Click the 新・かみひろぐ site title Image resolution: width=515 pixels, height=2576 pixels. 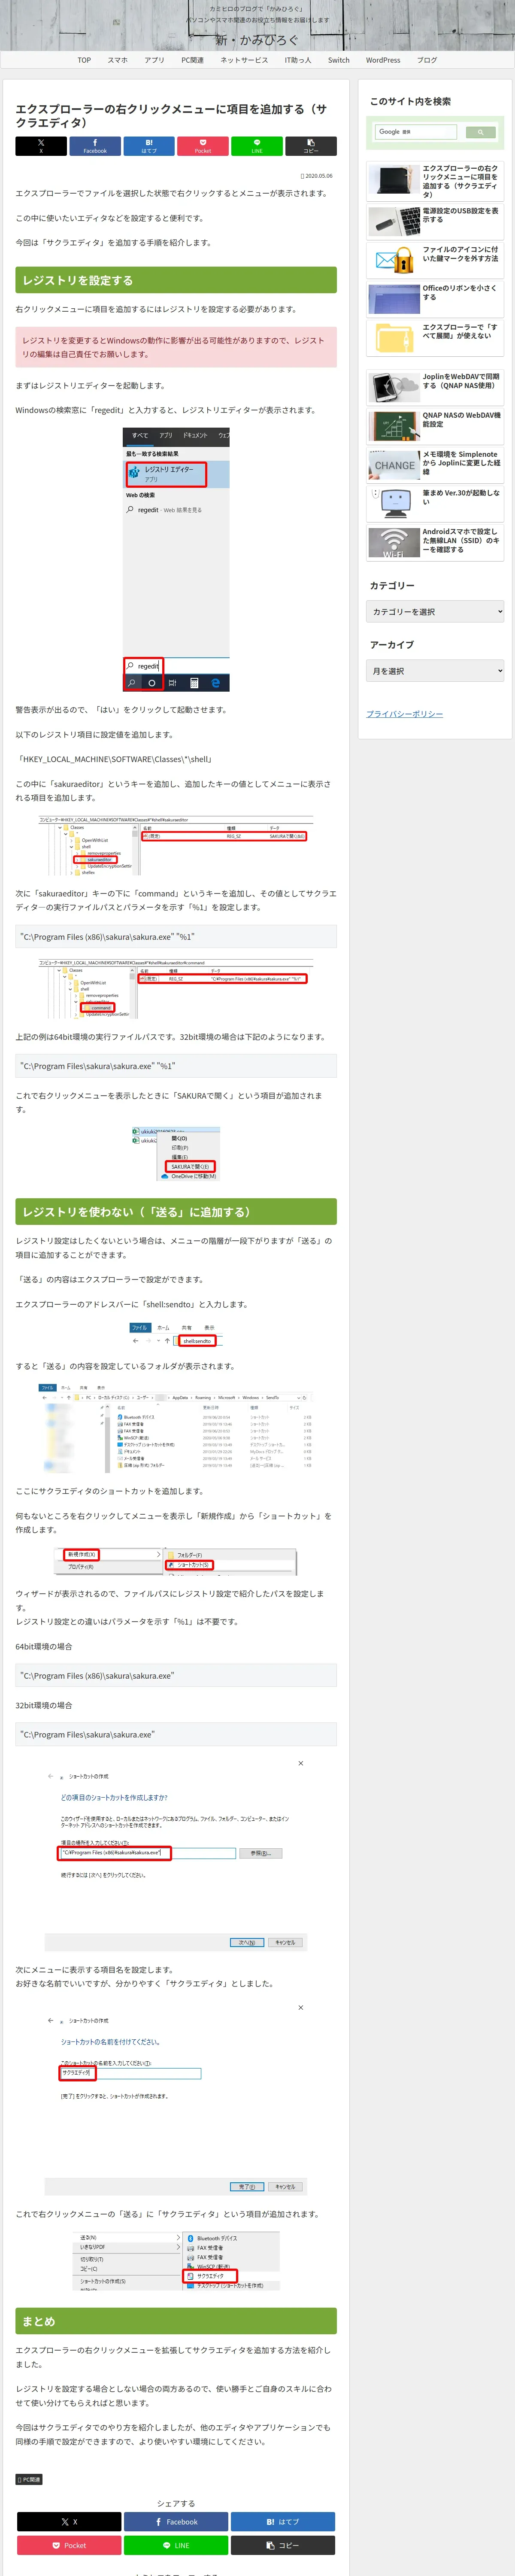(257, 40)
